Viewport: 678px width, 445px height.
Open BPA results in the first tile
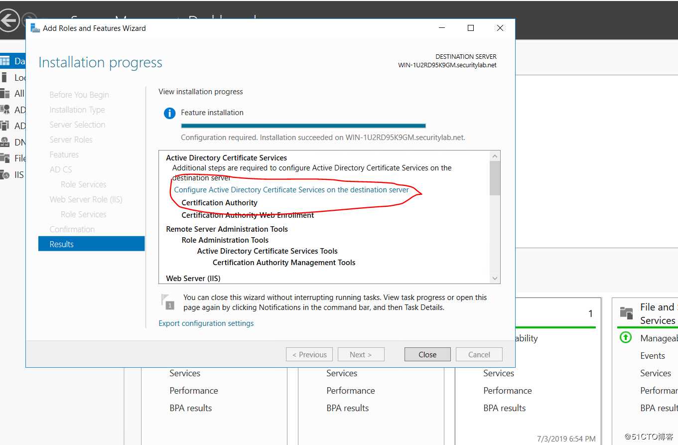coord(191,408)
